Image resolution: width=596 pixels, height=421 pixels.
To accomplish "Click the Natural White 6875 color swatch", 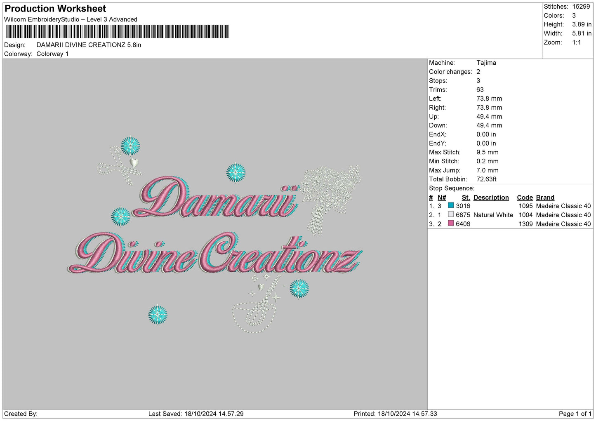I will coord(451,214).
